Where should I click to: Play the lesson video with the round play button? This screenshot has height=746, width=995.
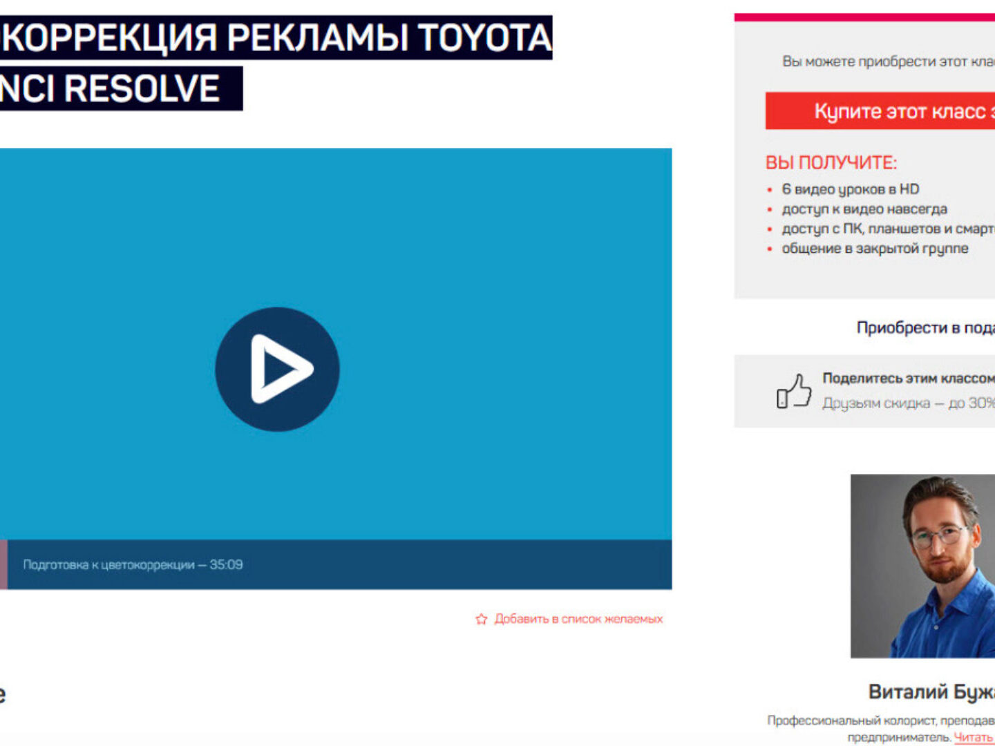coord(277,369)
